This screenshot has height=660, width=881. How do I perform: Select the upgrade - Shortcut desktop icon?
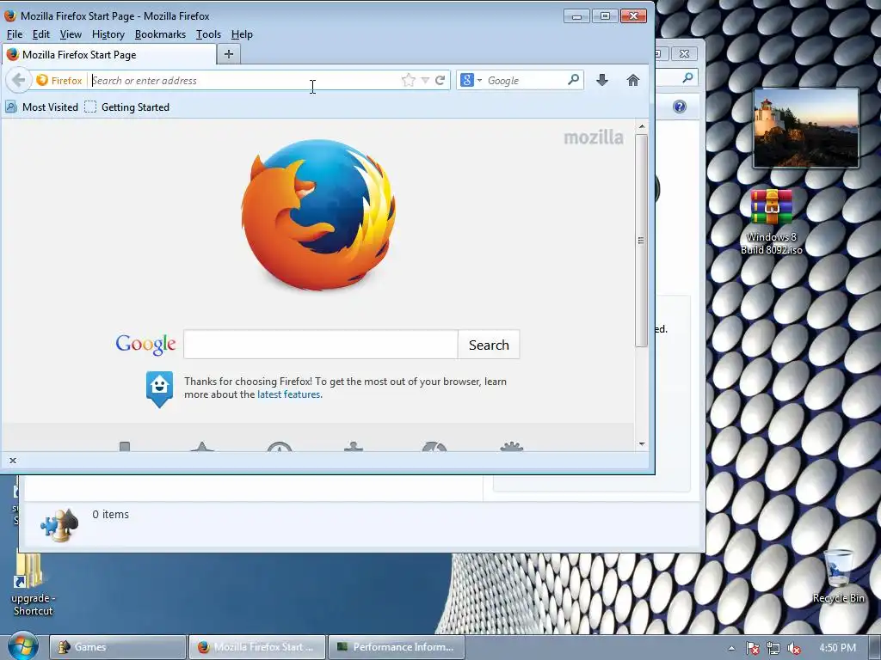(32, 584)
